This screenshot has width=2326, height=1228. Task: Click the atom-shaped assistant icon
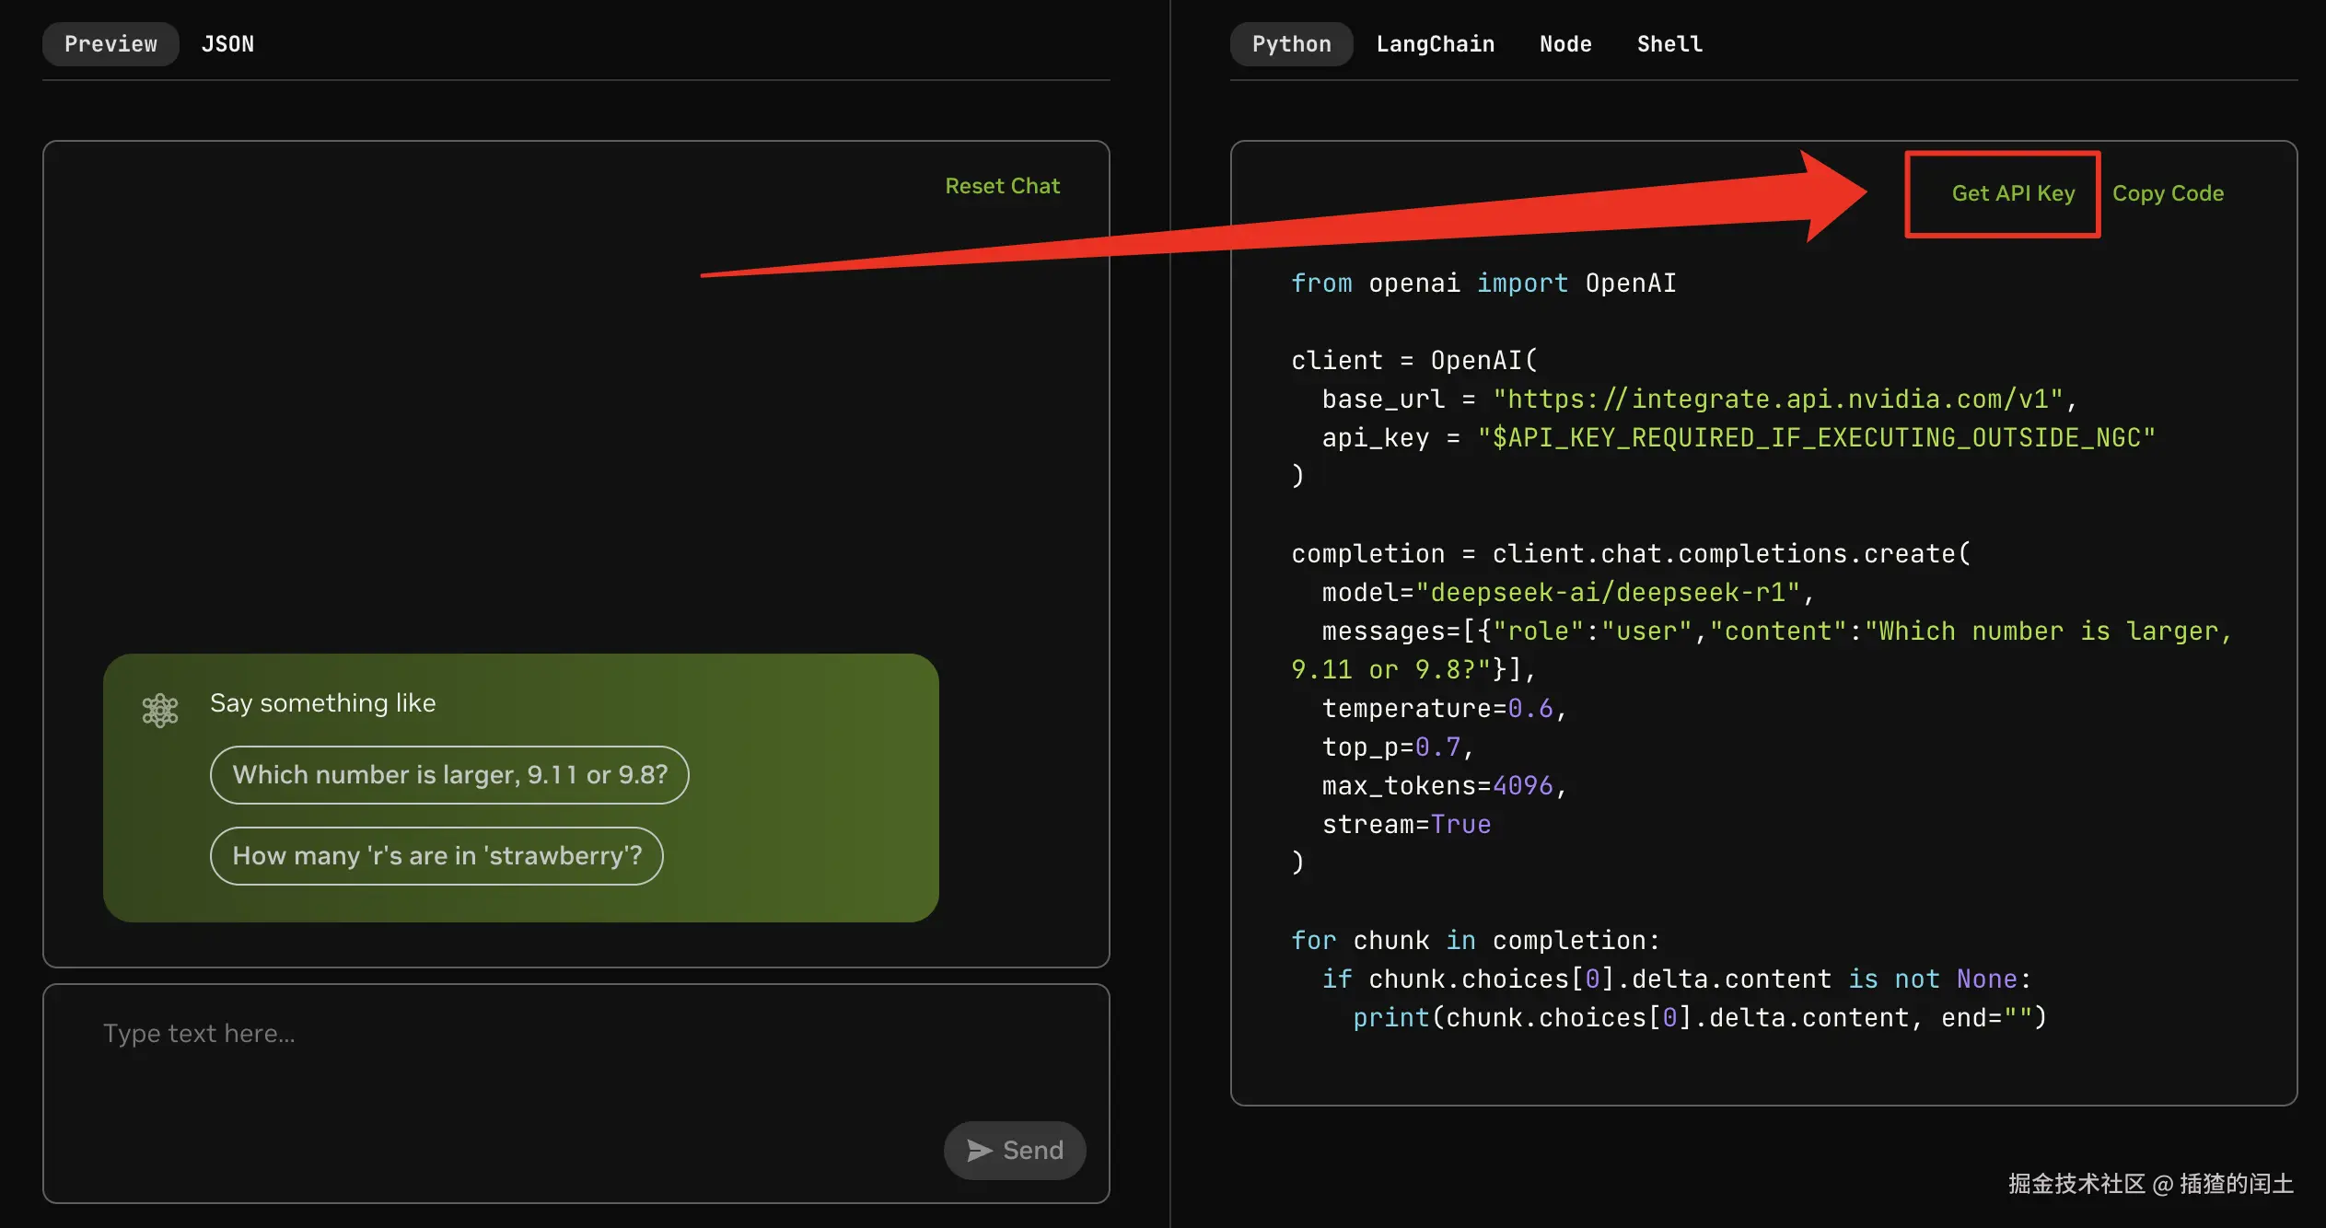[x=160, y=710]
